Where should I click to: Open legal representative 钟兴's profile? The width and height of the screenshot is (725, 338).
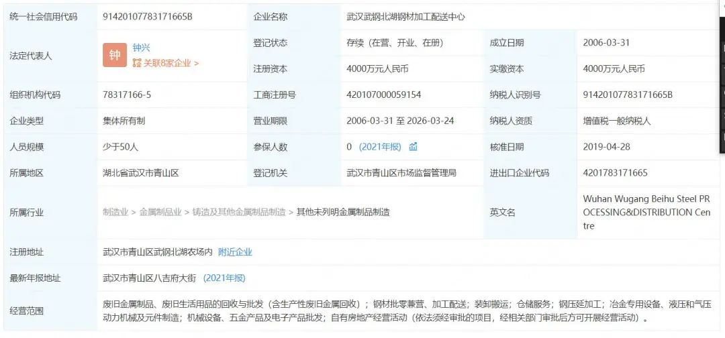click(x=141, y=48)
